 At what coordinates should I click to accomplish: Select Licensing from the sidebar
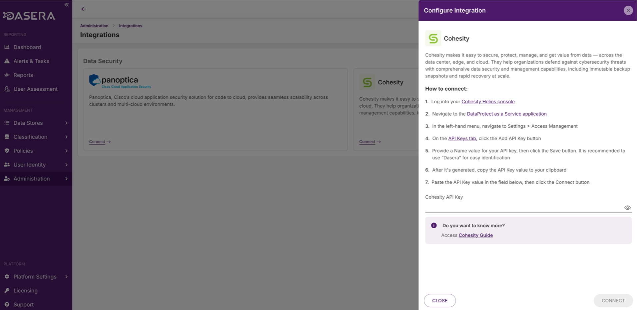coord(25,290)
